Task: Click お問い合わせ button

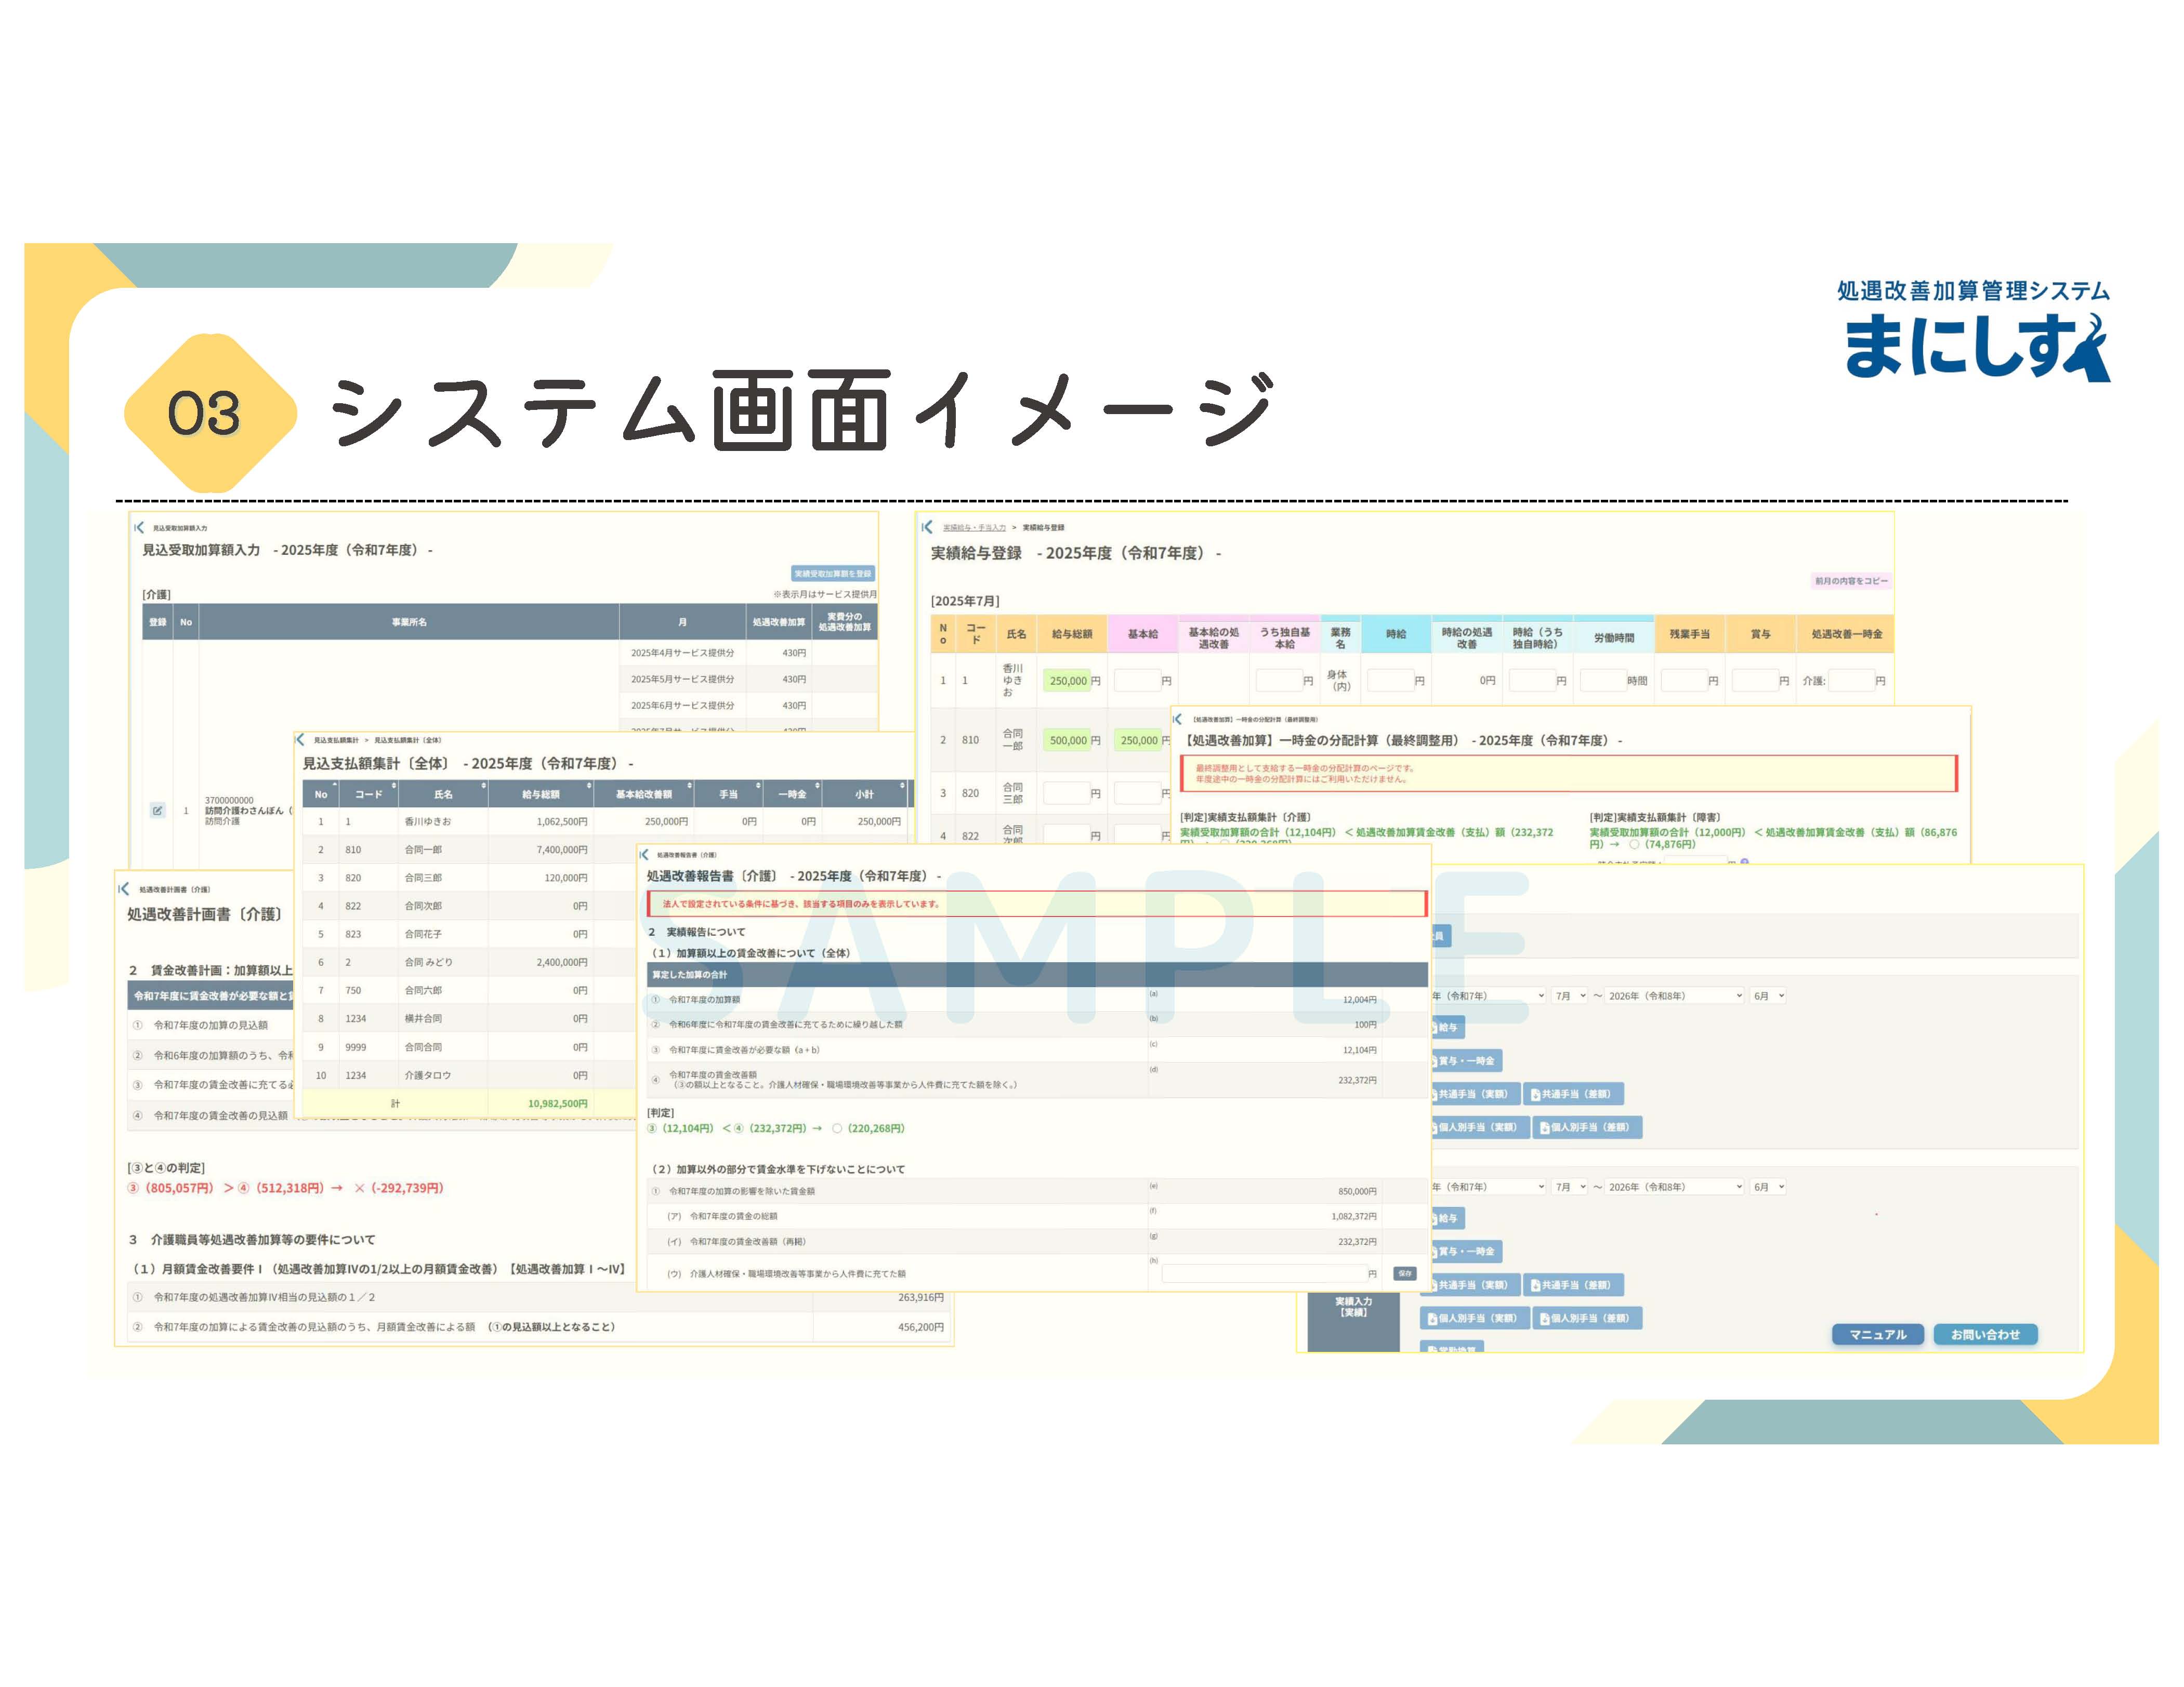Action: (x=1985, y=1334)
